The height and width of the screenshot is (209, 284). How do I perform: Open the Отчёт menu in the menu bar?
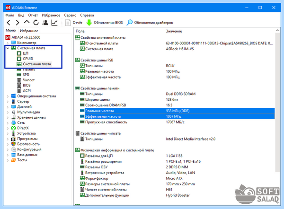click(x=33, y=15)
